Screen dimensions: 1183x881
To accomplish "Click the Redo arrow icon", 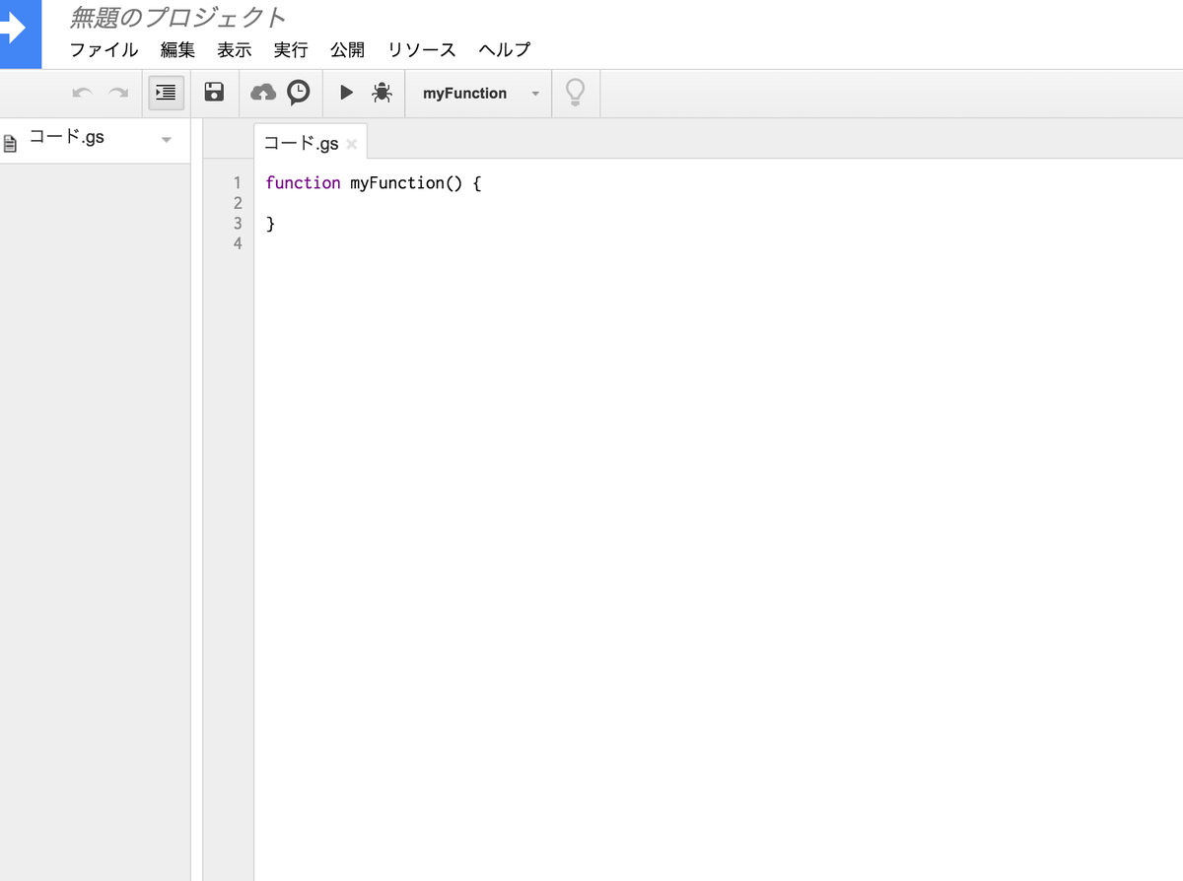I will 118,93.
